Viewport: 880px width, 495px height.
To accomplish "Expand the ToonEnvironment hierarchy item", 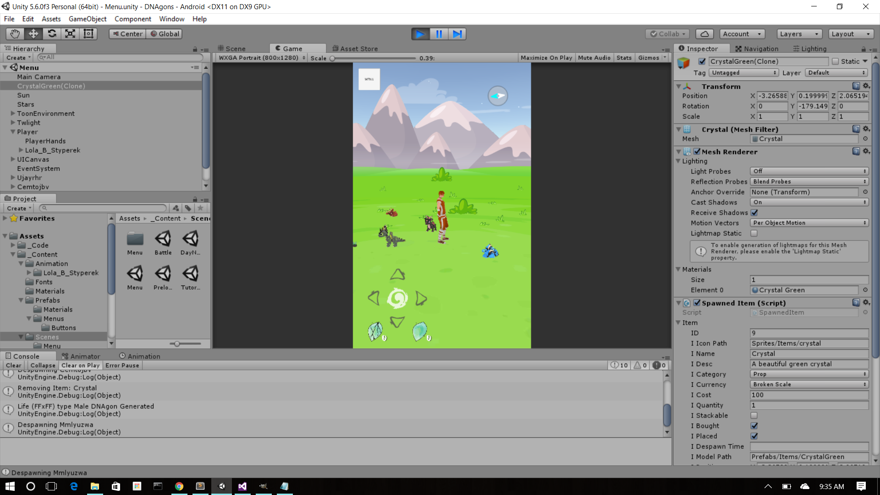I will pyautogui.click(x=13, y=114).
